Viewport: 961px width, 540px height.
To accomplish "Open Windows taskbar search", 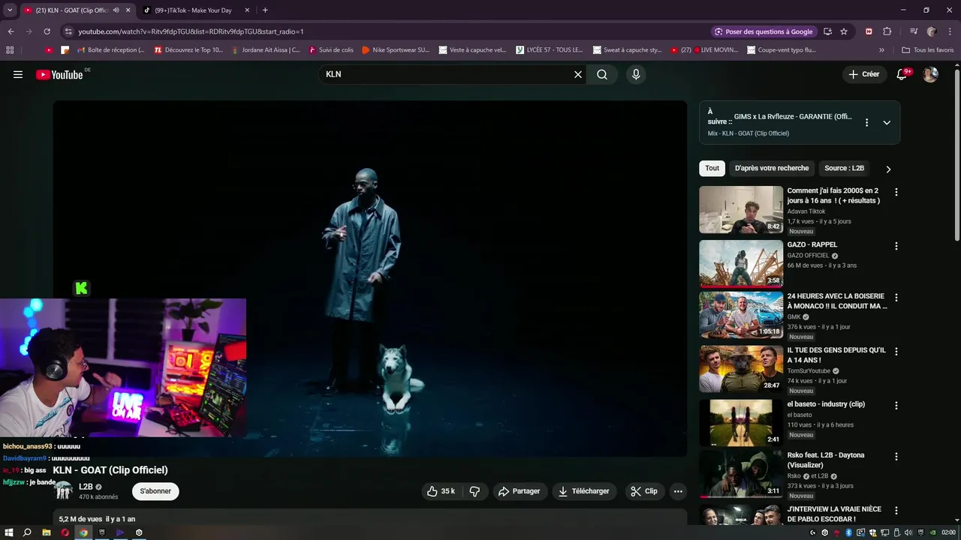I will (27, 532).
